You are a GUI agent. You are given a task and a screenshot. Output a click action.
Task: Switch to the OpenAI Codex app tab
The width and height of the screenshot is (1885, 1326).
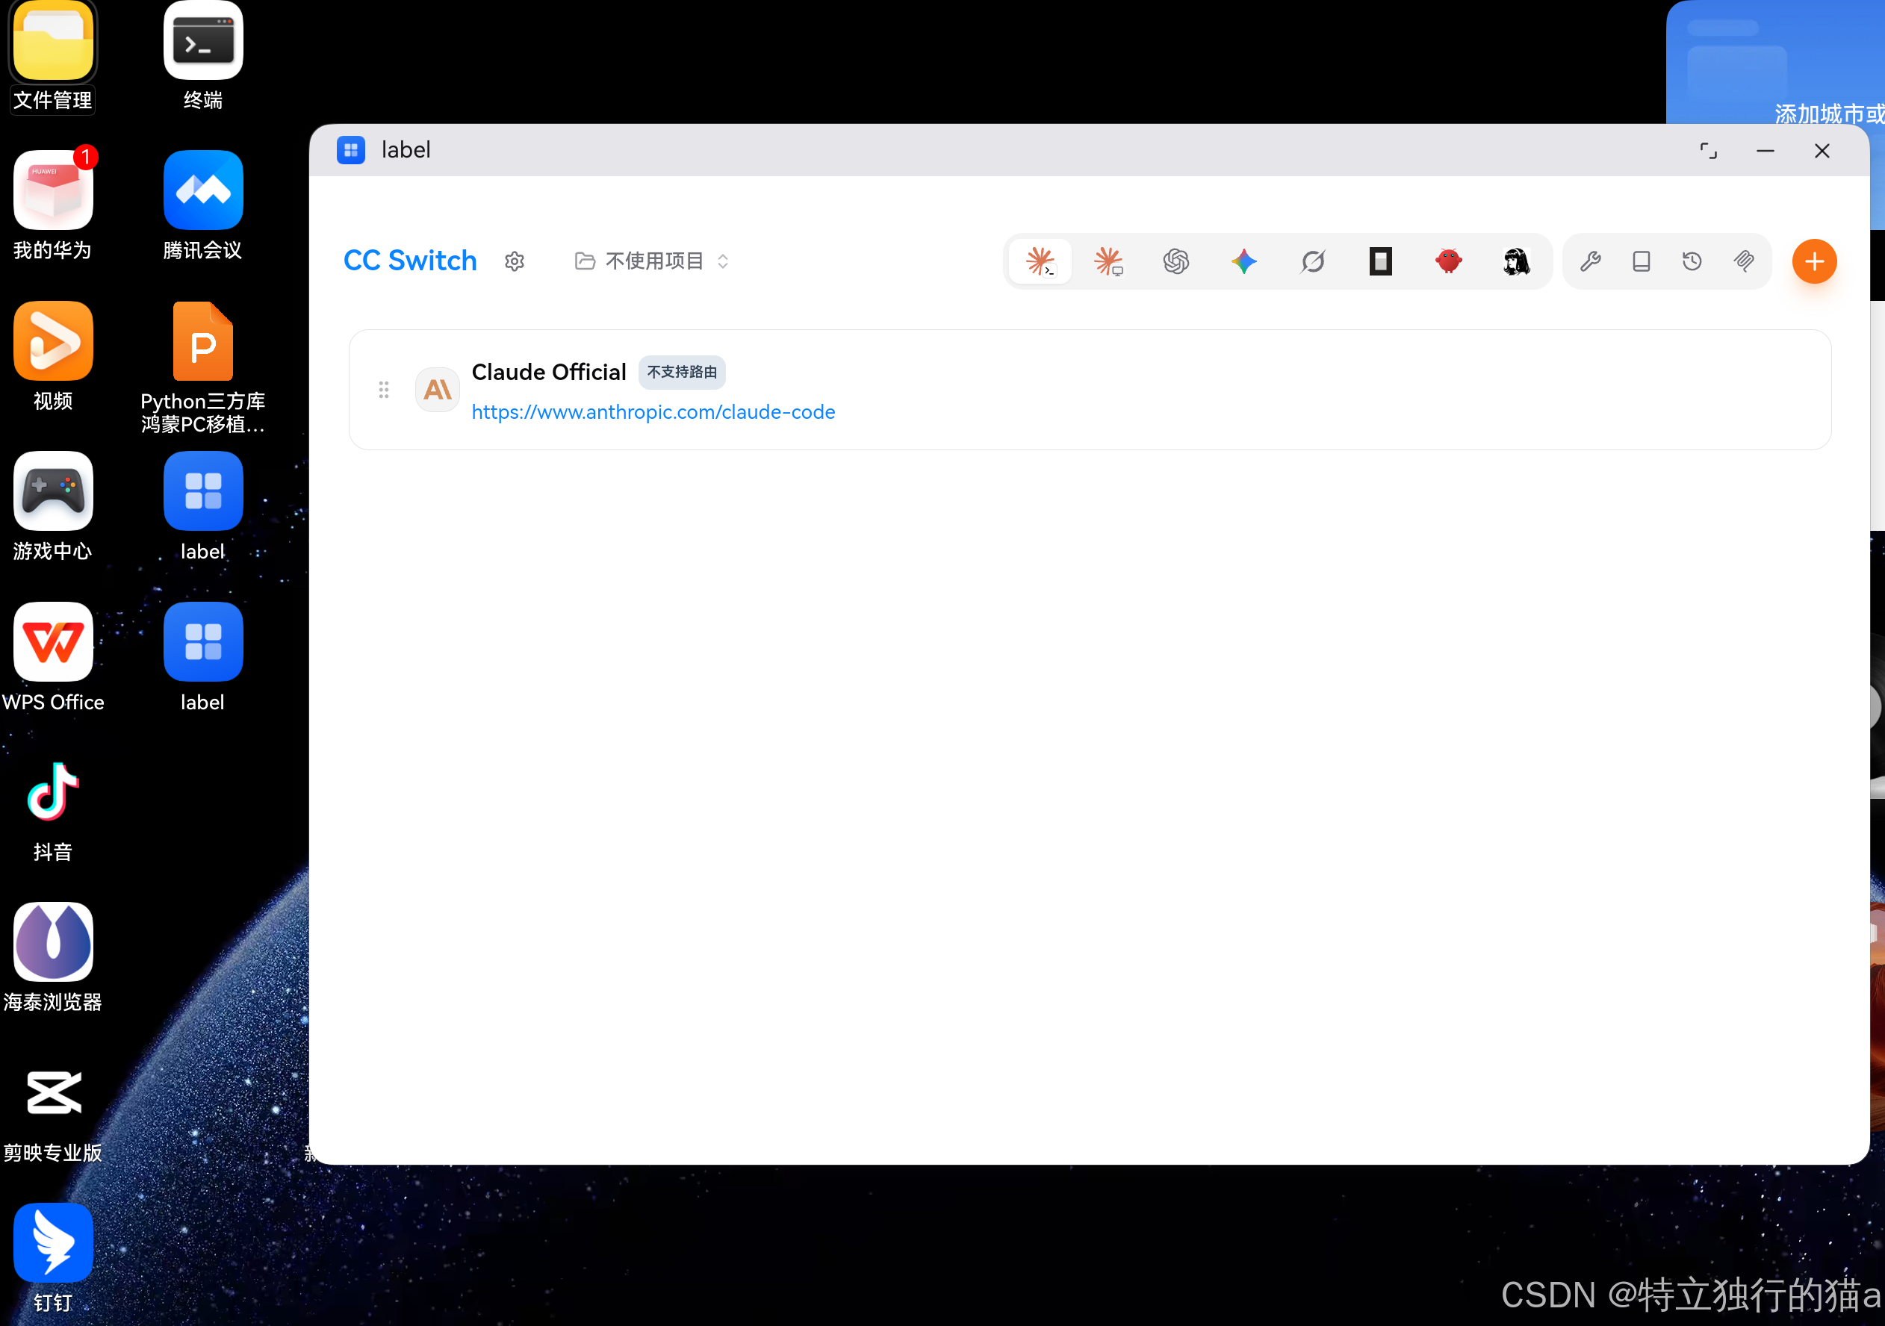click(1176, 262)
